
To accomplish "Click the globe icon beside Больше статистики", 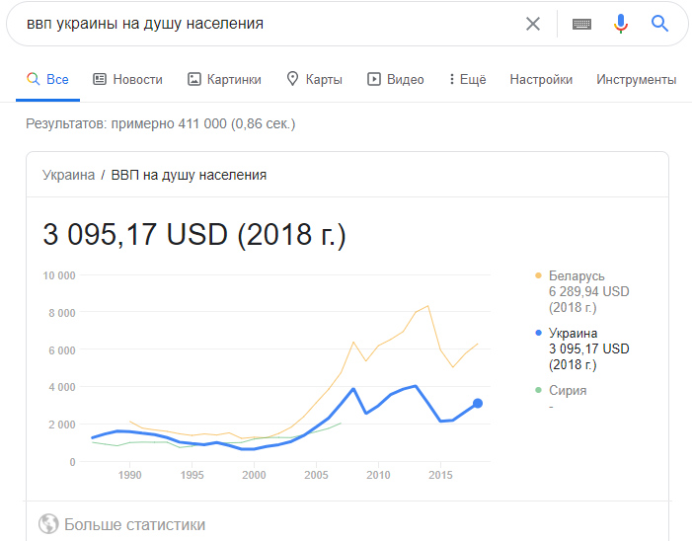I will (48, 524).
